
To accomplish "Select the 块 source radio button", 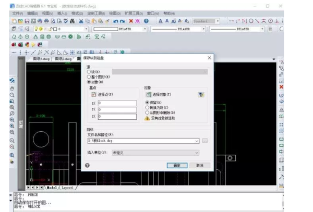I will click(x=89, y=71).
